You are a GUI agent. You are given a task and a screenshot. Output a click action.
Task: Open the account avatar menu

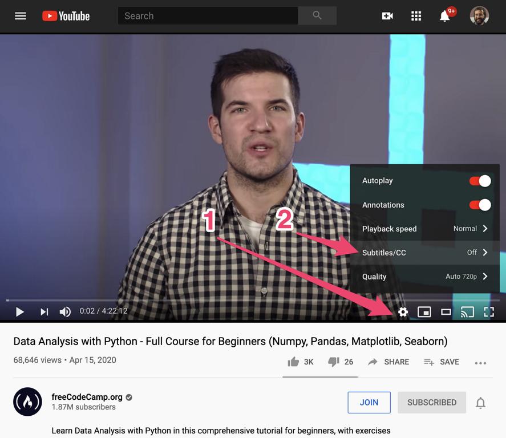pyautogui.click(x=479, y=16)
